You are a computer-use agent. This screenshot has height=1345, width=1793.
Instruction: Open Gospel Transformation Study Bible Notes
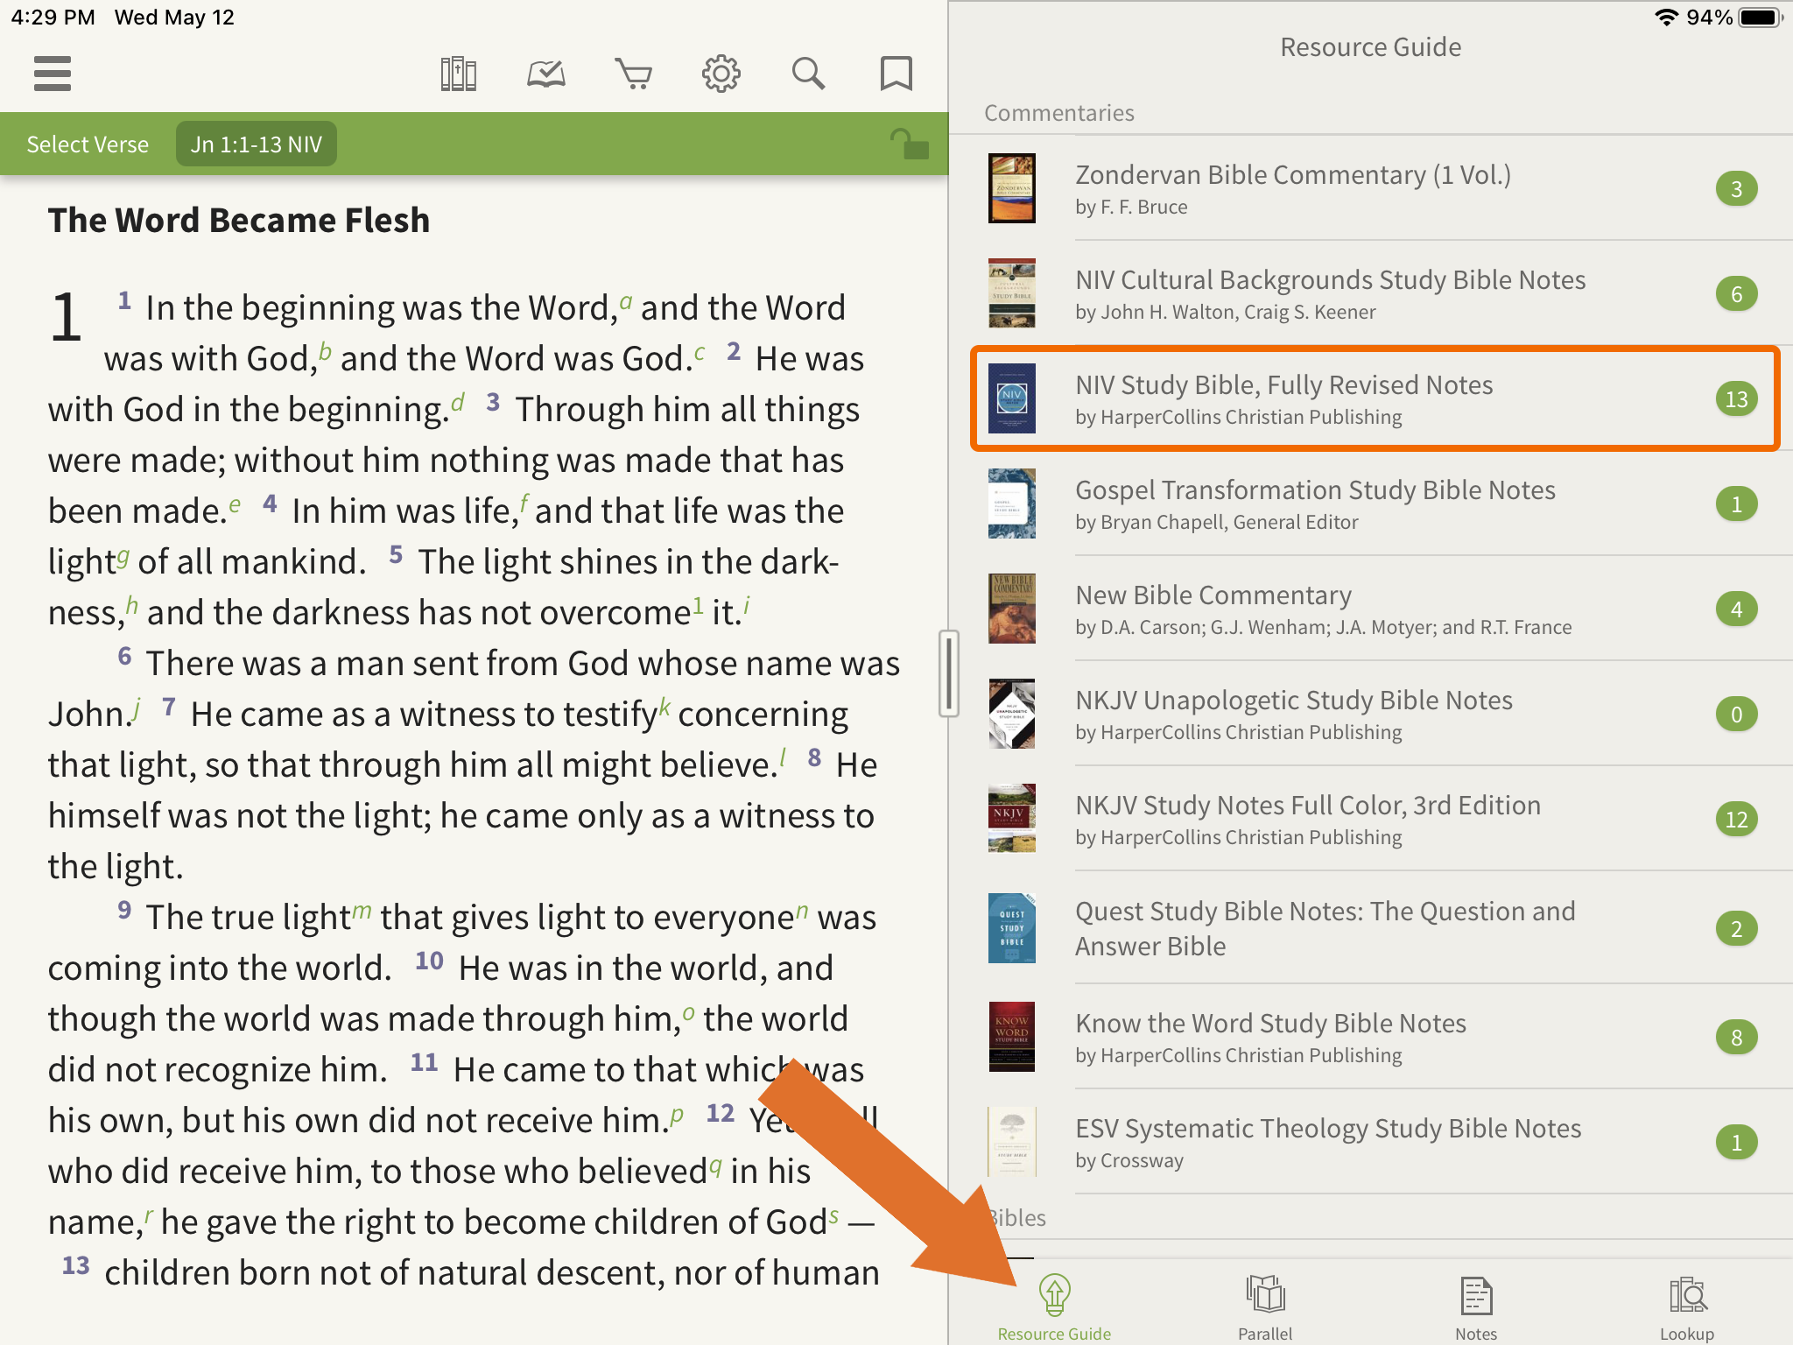tap(1371, 503)
